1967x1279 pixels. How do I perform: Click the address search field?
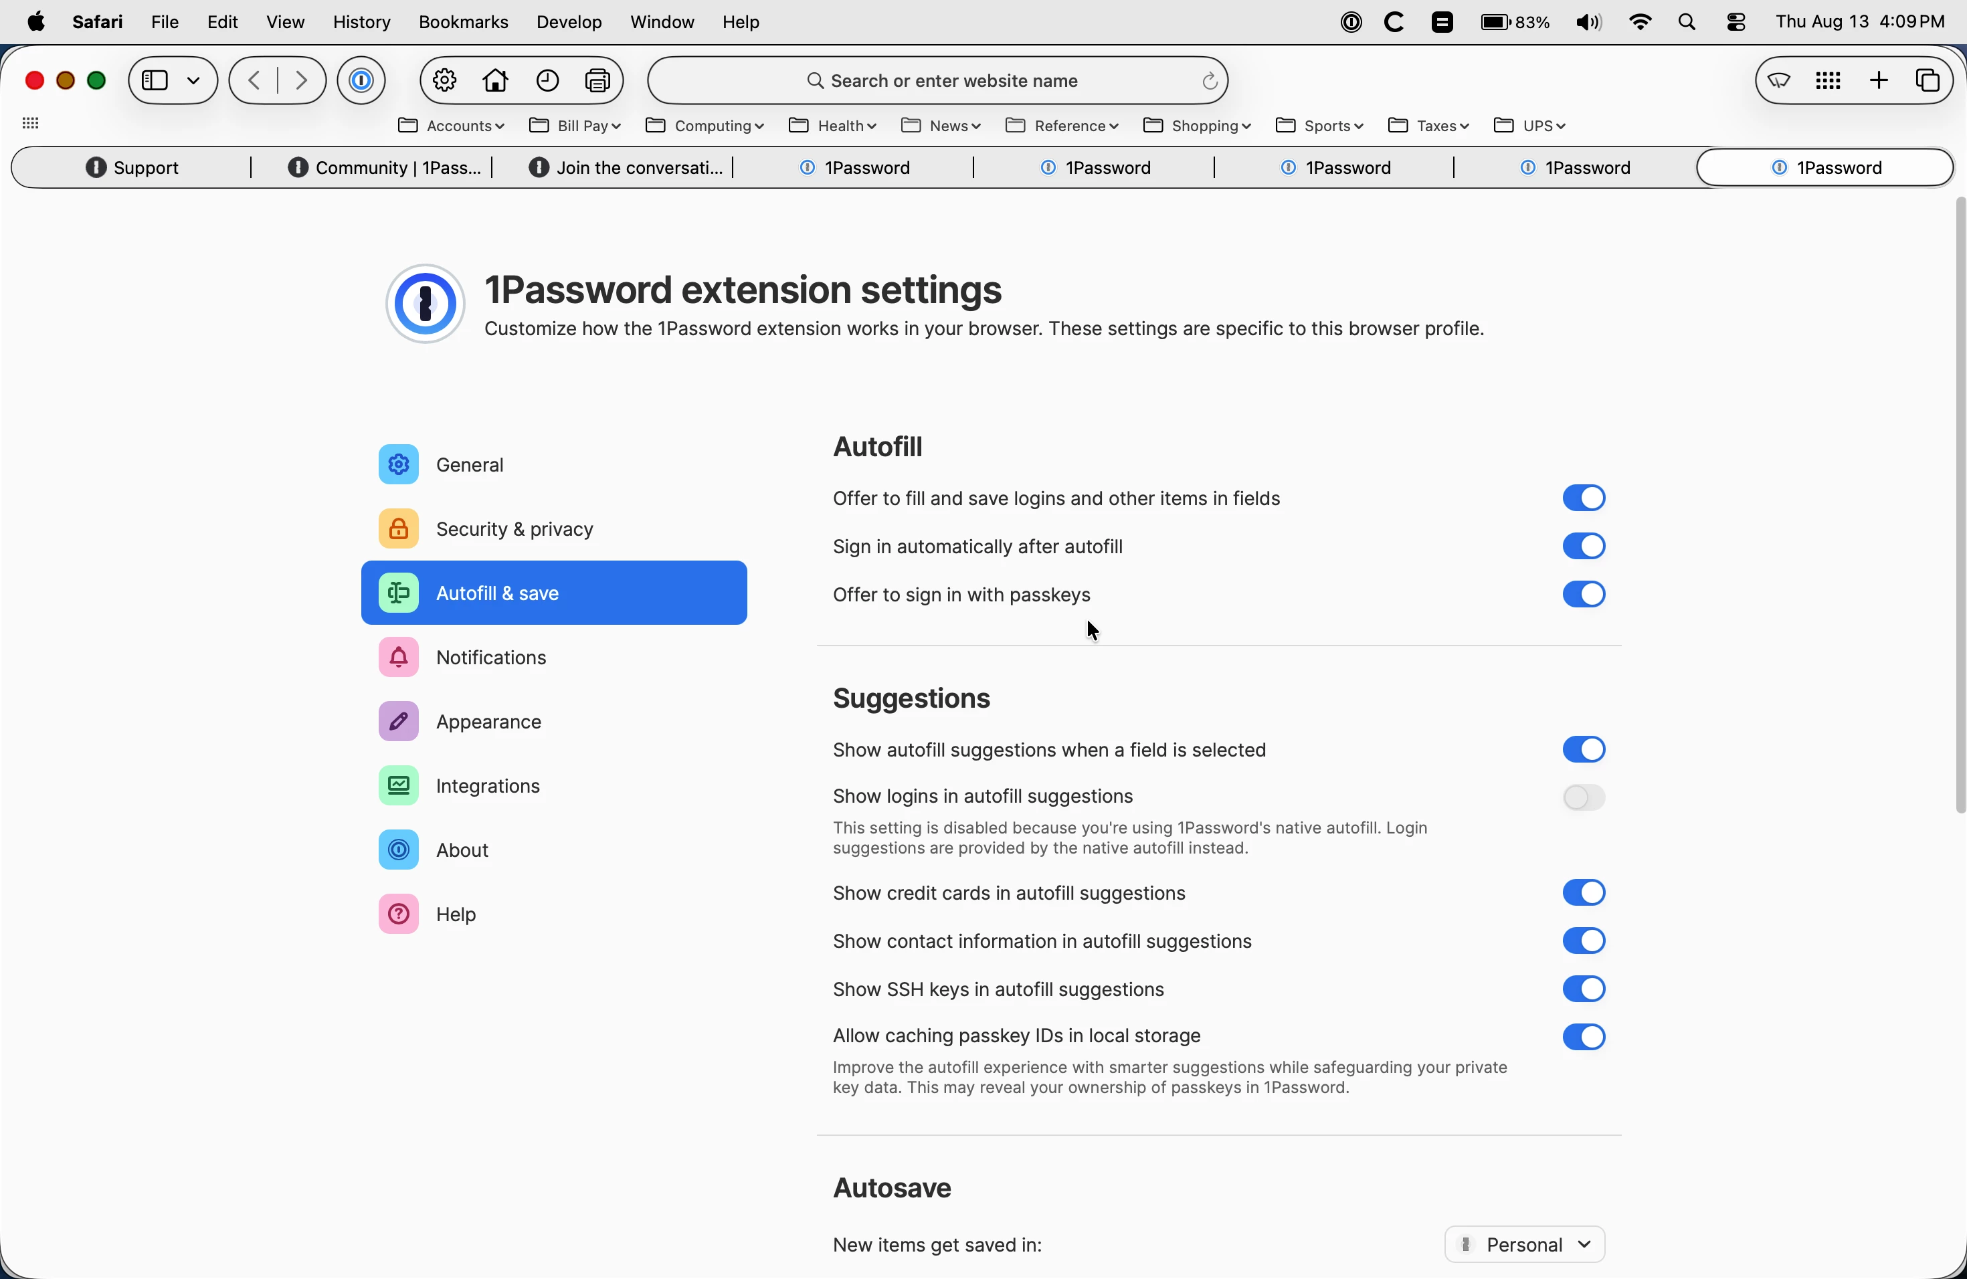click(x=937, y=81)
